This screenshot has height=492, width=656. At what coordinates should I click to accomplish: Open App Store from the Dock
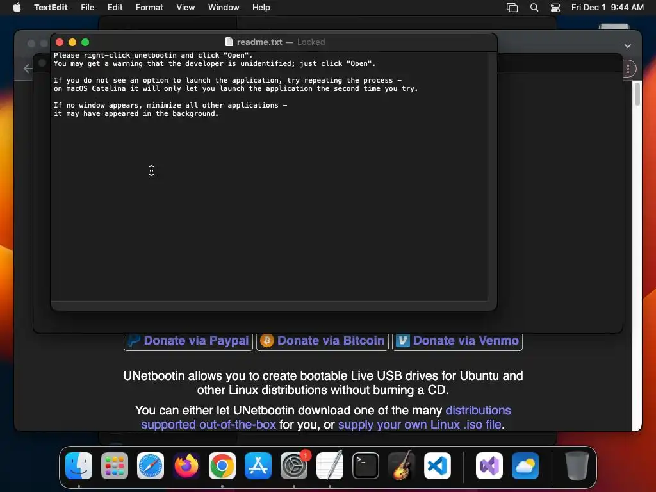tap(258, 466)
